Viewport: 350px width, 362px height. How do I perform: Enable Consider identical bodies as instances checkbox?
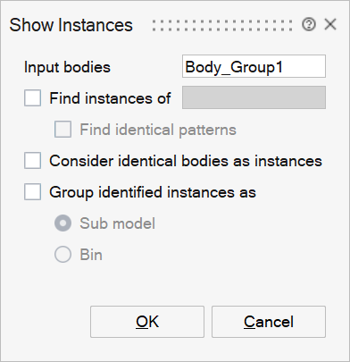(32, 161)
